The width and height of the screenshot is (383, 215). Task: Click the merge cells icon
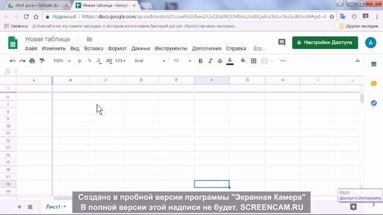tap(265, 61)
